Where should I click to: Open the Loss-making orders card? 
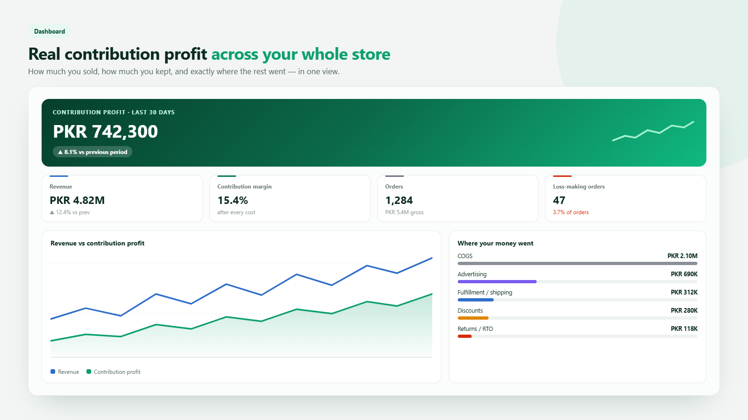pyautogui.click(x=626, y=198)
